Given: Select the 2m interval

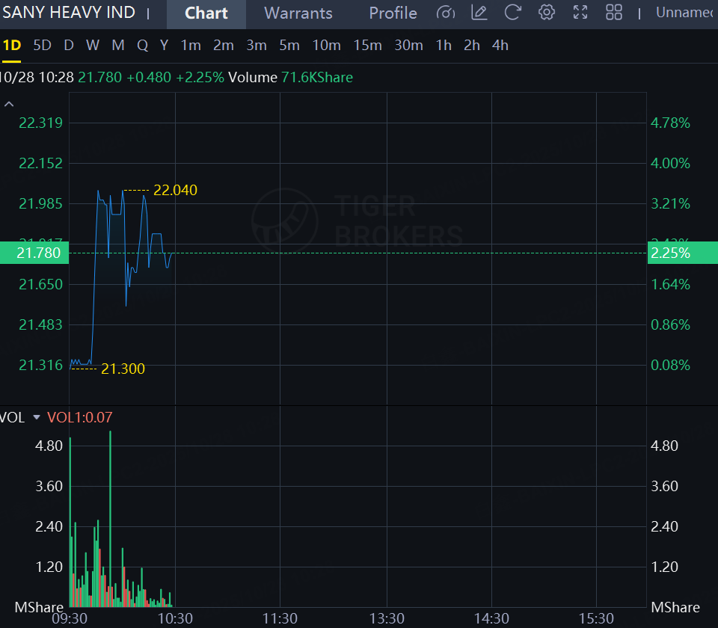Looking at the screenshot, I should [x=224, y=46].
